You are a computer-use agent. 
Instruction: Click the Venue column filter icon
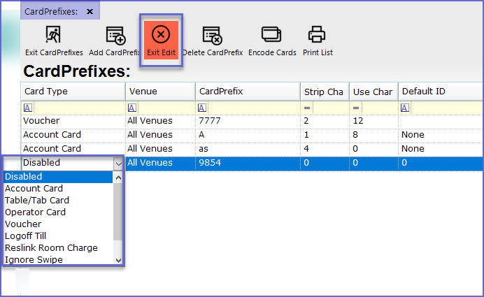click(x=132, y=108)
